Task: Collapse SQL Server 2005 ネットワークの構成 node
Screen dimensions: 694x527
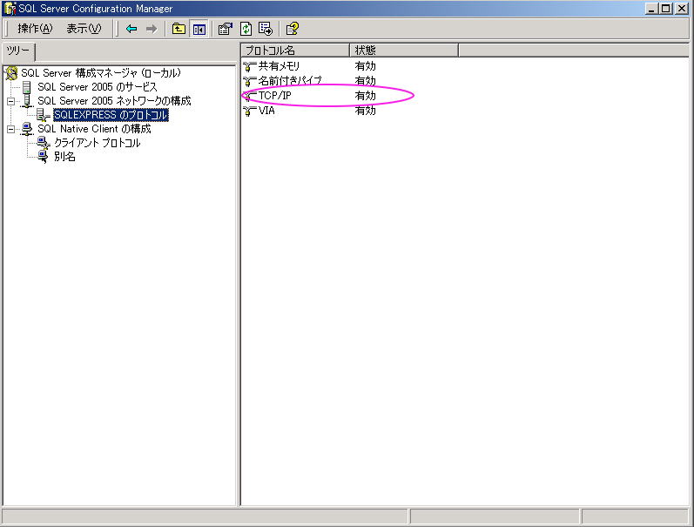Action: point(10,101)
